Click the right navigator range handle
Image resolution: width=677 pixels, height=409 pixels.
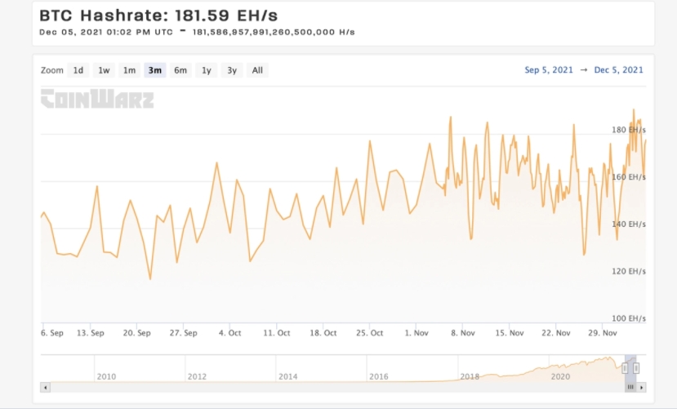click(x=636, y=368)
